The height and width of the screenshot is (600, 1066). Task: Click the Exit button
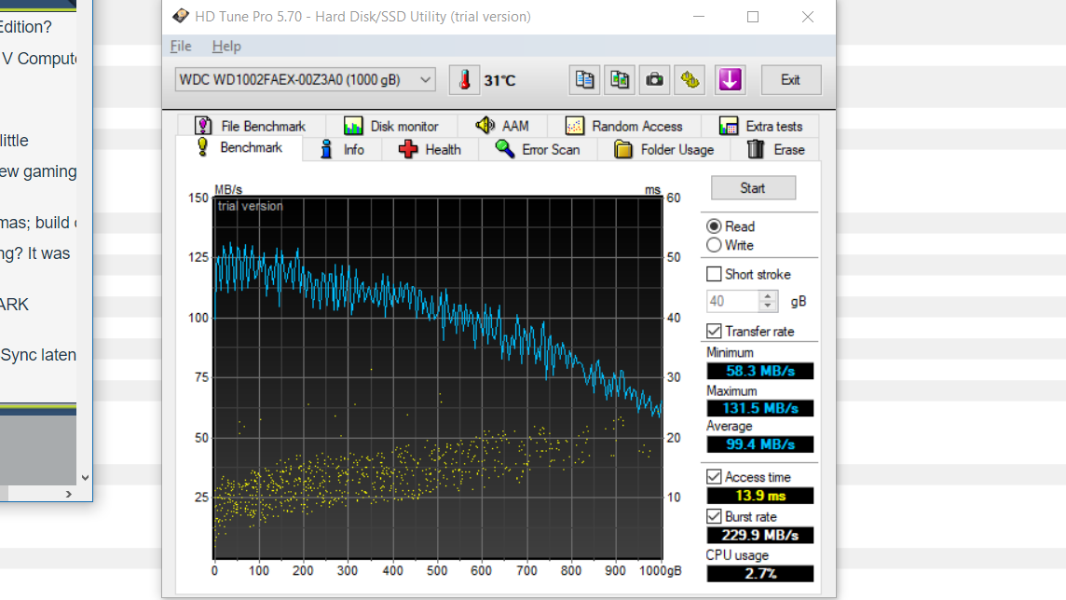pyautogui.click(x=791, y=80)
